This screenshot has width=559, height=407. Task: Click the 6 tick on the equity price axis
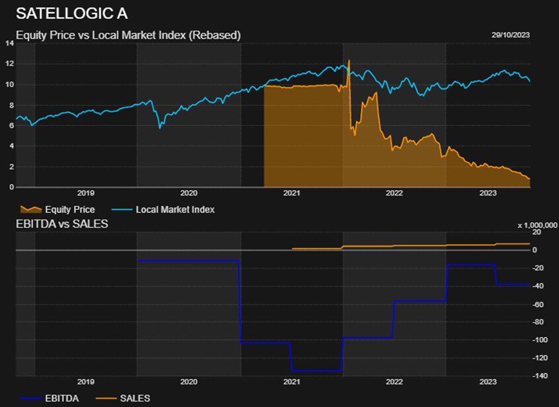(11, 126)
